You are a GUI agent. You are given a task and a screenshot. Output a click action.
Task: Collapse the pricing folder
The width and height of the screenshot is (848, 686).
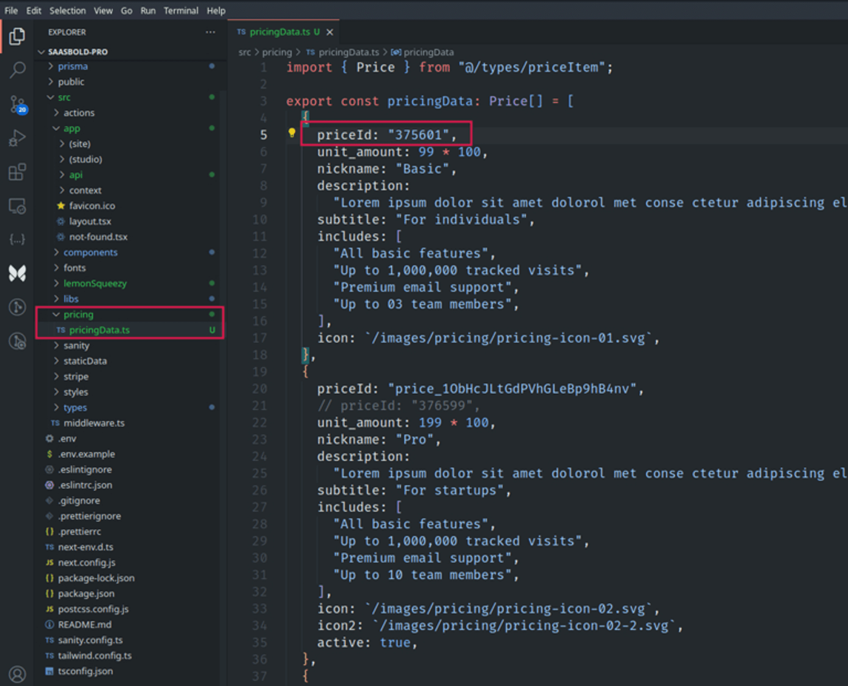pos(78,314)
